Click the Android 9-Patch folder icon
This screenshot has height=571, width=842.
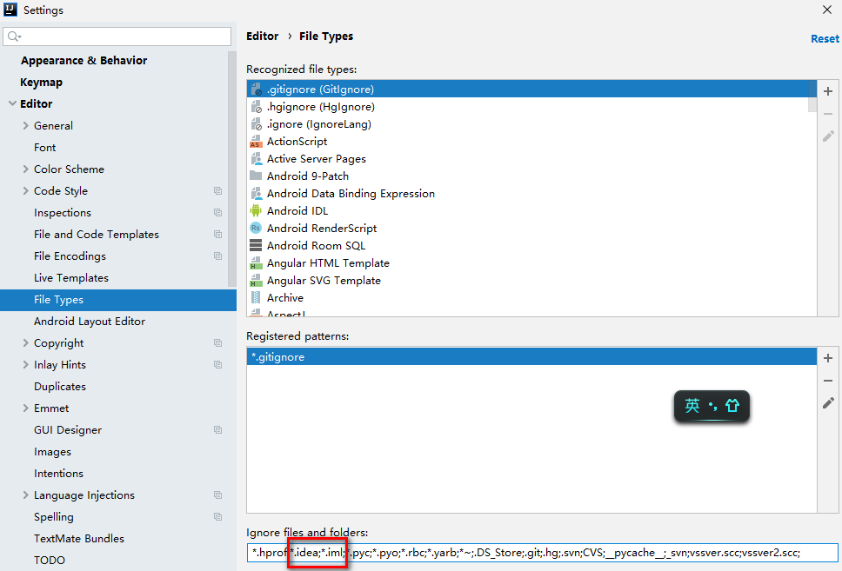pos(256,176)
